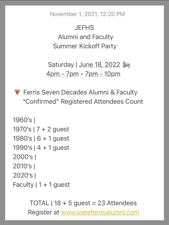The image size is (169, 225).
Task: Tap the 7pm - 10pm time link
Action: pyautogui.click(x=103, y=74)
